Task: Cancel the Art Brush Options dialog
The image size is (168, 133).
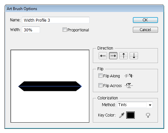Action: click(x=145, y=30)
